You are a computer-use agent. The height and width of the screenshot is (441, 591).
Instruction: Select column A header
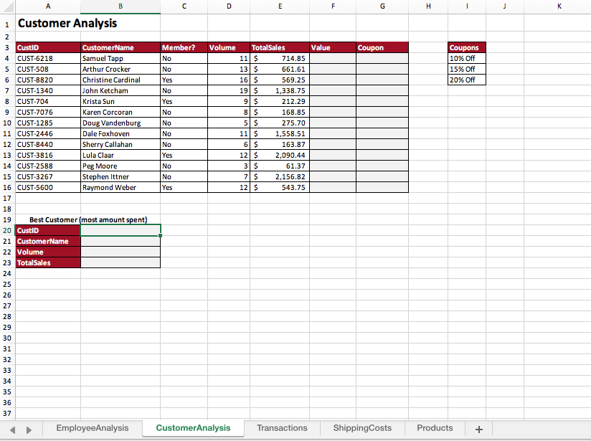click(x=48, y=6)
